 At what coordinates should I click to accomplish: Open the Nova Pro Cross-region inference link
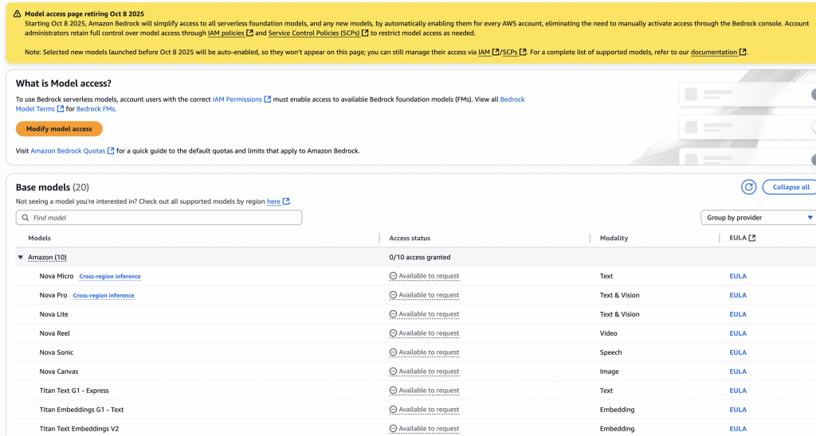104,296
